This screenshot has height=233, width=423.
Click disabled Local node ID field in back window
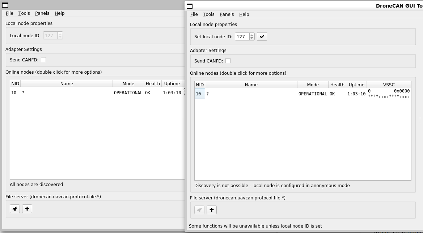click(50, 35)
